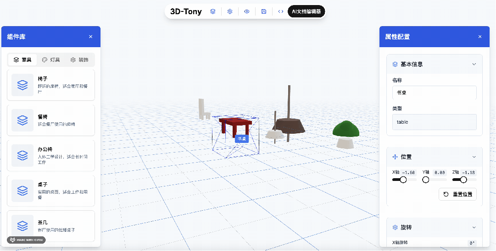Click the 旋转 gear icon in section header
The width and height of the screenshot is (496, 251).
click(395, 227)
